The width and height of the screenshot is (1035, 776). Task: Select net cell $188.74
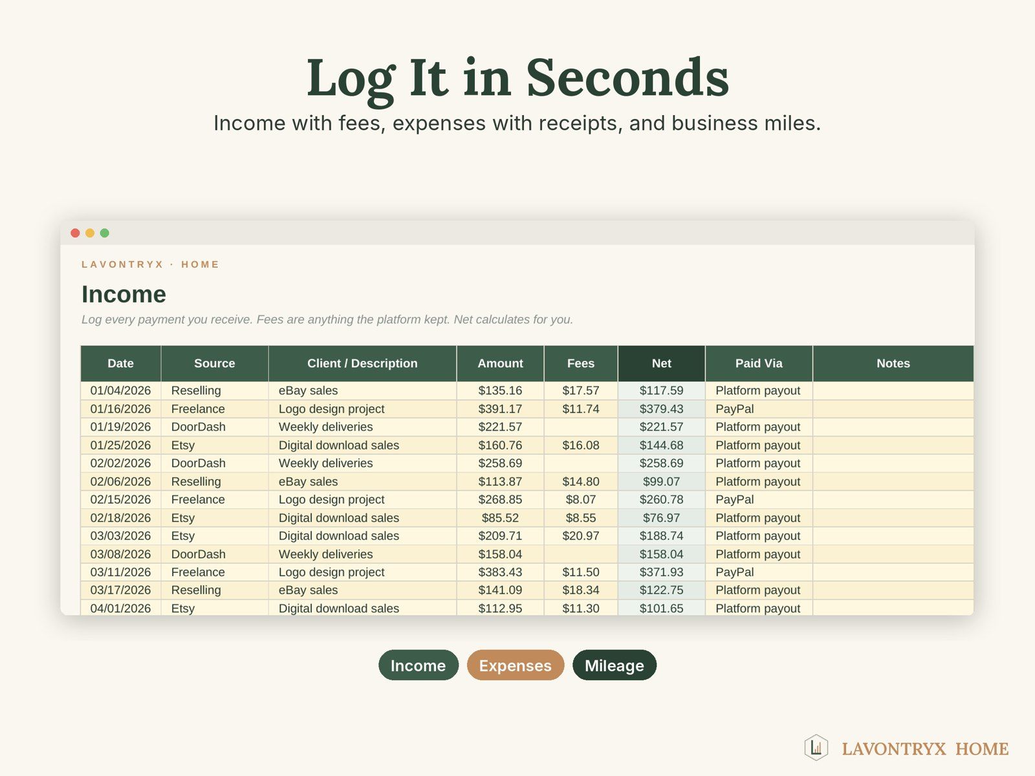click(662, 535)
